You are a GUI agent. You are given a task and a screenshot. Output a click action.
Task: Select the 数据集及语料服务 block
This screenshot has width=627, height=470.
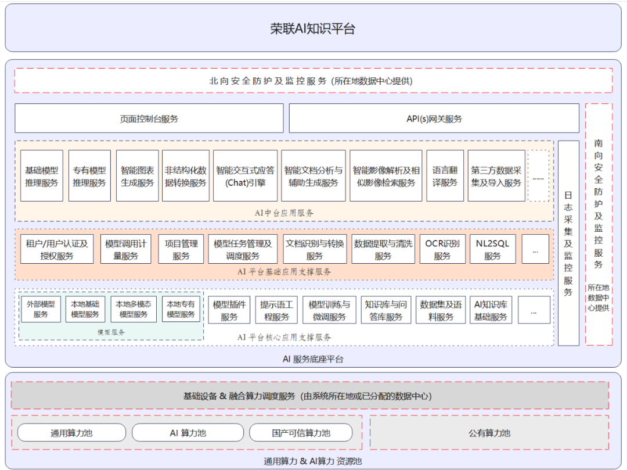(x=441, y=310)
